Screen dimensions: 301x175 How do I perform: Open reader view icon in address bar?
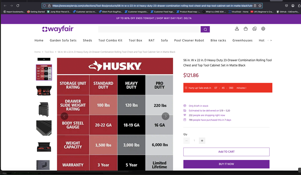(255, 6)
